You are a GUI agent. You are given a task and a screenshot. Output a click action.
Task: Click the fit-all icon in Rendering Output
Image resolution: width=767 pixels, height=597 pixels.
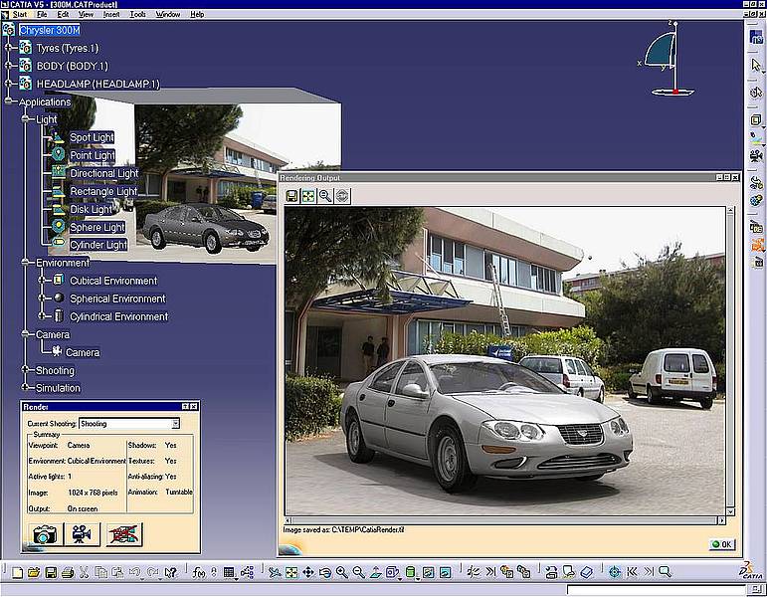click(308, 196)
